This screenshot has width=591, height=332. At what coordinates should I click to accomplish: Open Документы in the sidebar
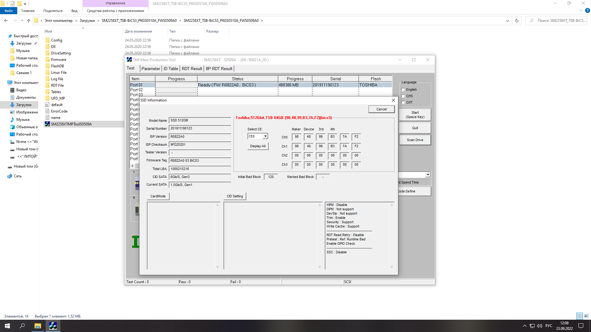point(26,97)
